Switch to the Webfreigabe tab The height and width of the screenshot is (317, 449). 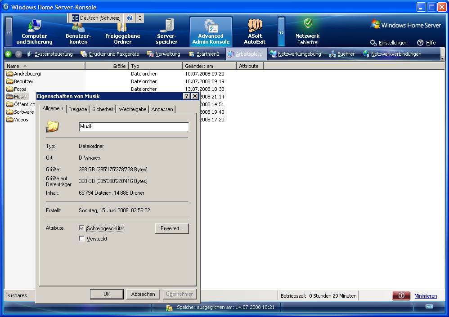click(133, 109)
